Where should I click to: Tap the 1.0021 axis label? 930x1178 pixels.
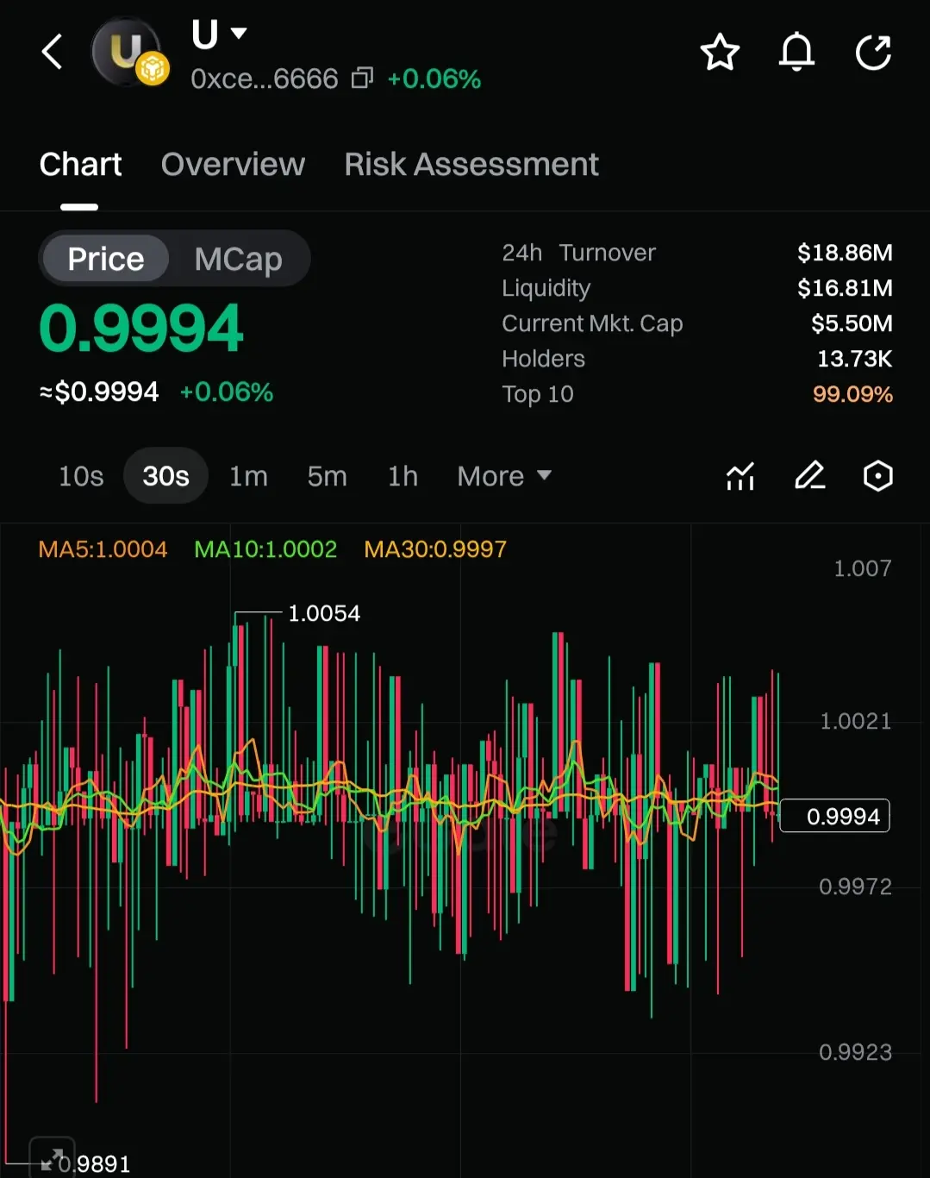coord(855,721)
